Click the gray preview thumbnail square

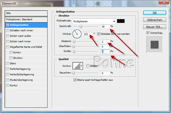tap(154, 44)
